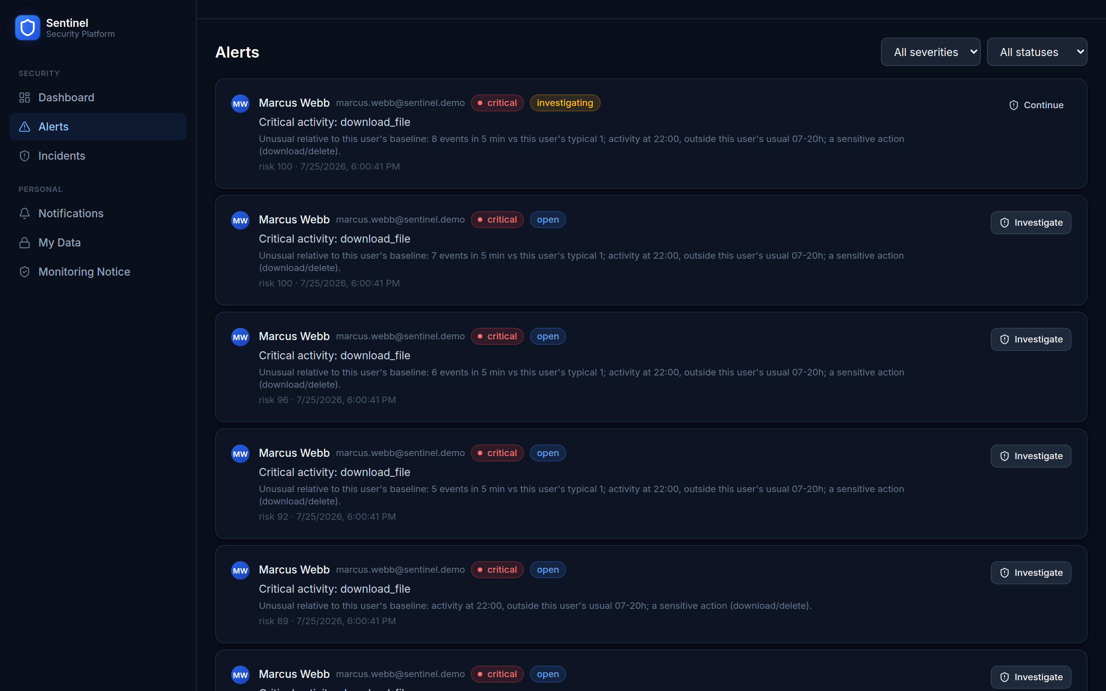Click the MW avatar on the risk 89 alert
Viewport: 1106px width, 691px height.
(240, 570)
